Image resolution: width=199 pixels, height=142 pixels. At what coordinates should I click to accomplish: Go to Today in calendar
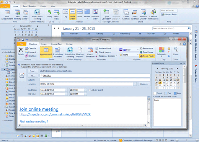(x=49, y=14)
